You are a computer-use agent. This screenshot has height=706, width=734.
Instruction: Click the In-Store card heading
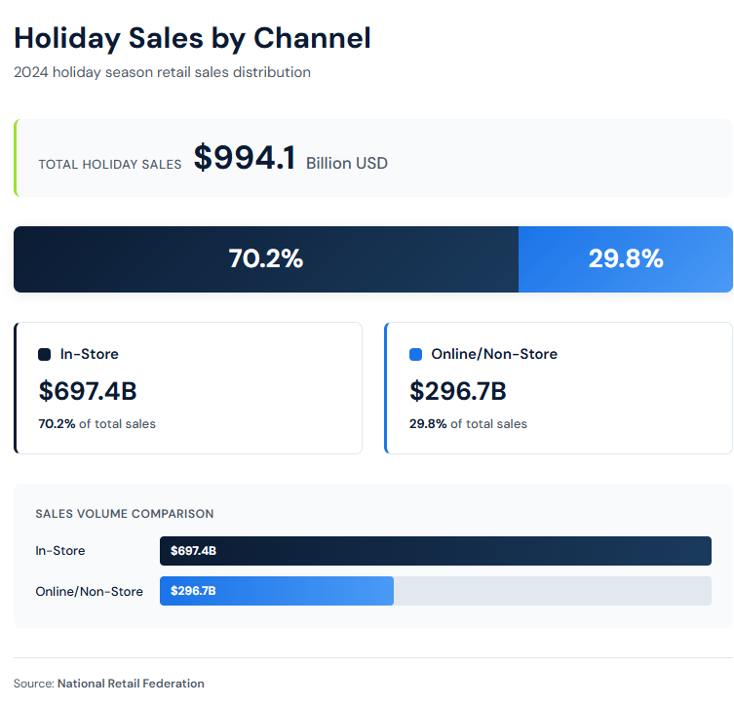89,354
